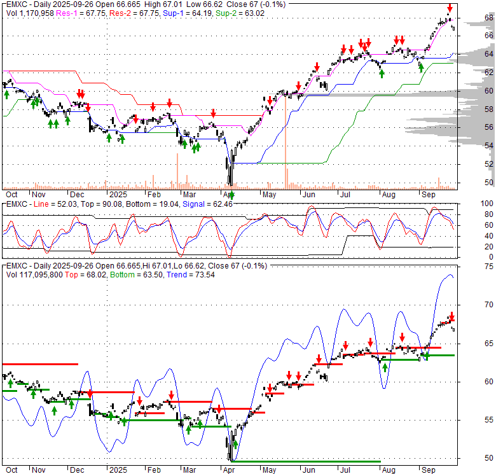Click 'Line = 52.03' in oscillator legend
Screen dimensions: 496x474
(55, 204)
